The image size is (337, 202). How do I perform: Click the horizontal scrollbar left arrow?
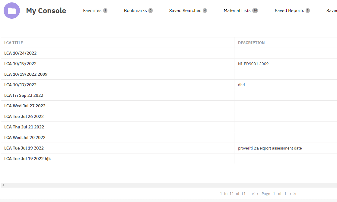click(3, 185)
